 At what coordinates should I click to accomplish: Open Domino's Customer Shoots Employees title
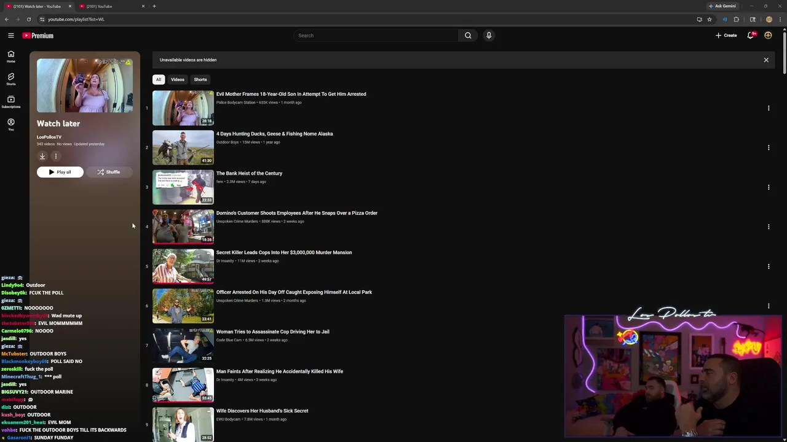coord(297,213)
